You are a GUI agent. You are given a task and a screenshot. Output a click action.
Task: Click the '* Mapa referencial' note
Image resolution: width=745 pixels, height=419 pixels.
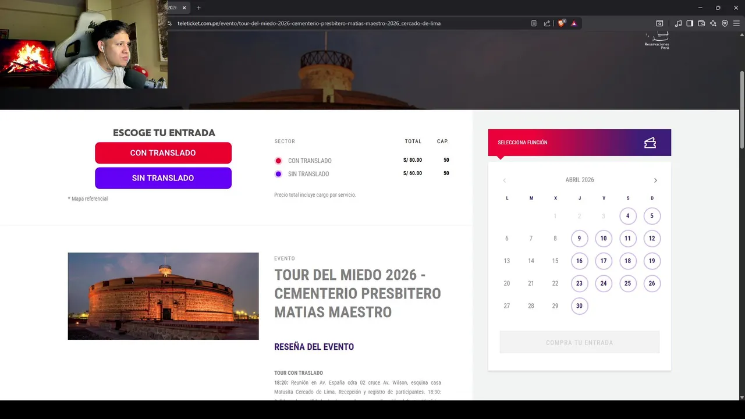coord(88,198)
